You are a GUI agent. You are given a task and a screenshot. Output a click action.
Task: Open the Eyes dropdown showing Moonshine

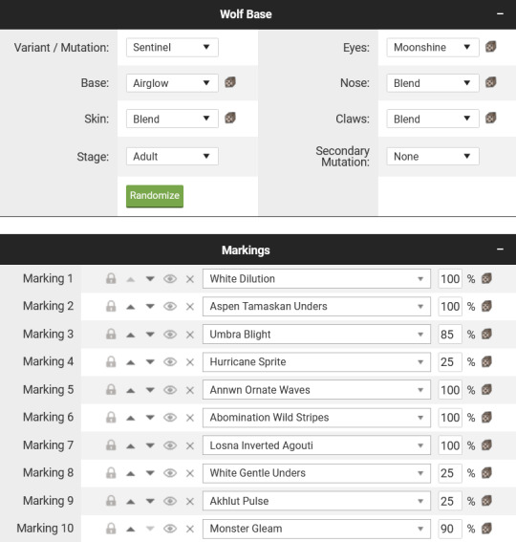pos(433,48)
